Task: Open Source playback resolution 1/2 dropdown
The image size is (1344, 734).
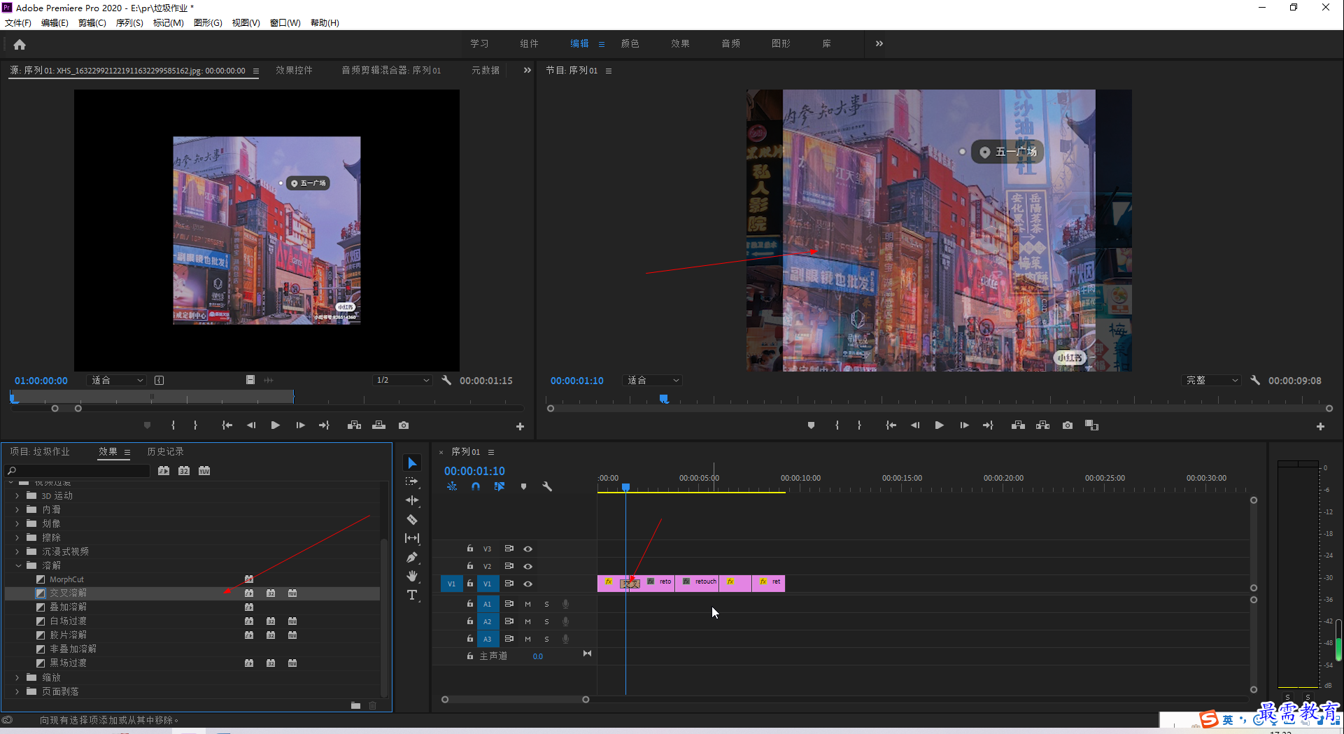Action: [402, 380]
